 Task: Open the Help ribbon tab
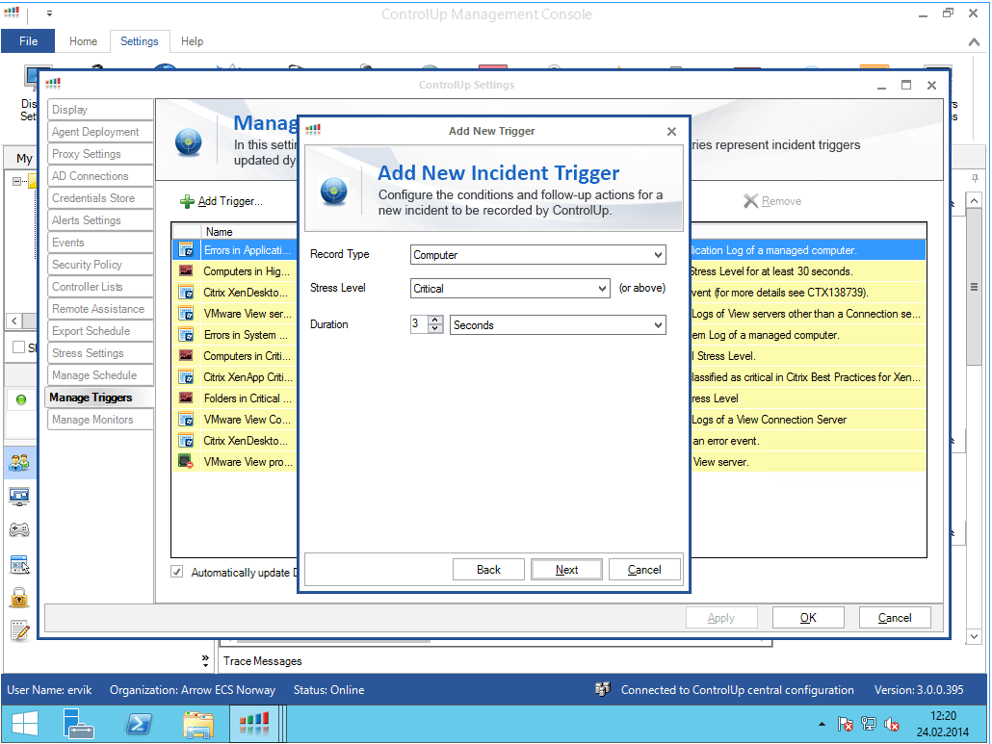tap(192, 41)
